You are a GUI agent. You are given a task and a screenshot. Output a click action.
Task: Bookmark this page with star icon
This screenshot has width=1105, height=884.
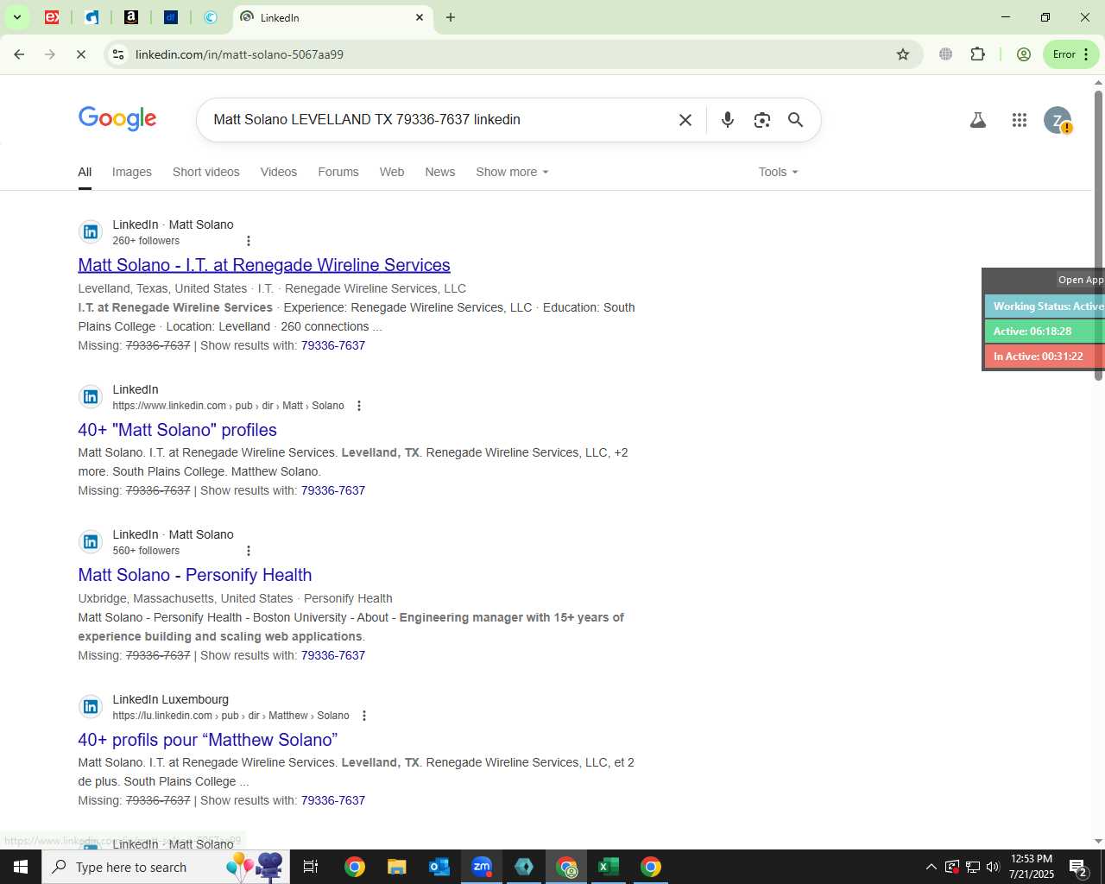[x=903, y=54]
